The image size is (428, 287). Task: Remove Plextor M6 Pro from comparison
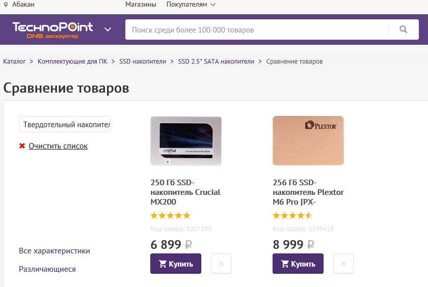(x=343, y=264)
